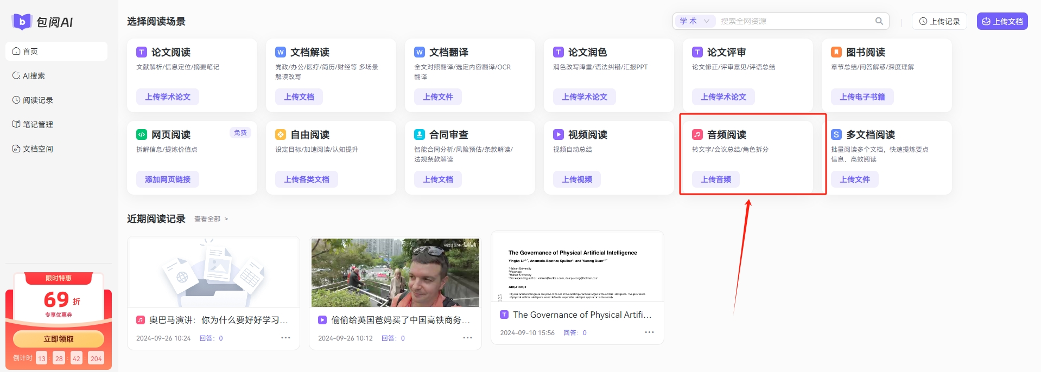The width and height of the screenshot is (1041, 372).
Task: Open AI搜索 in the sidebar
Action: 56,75
